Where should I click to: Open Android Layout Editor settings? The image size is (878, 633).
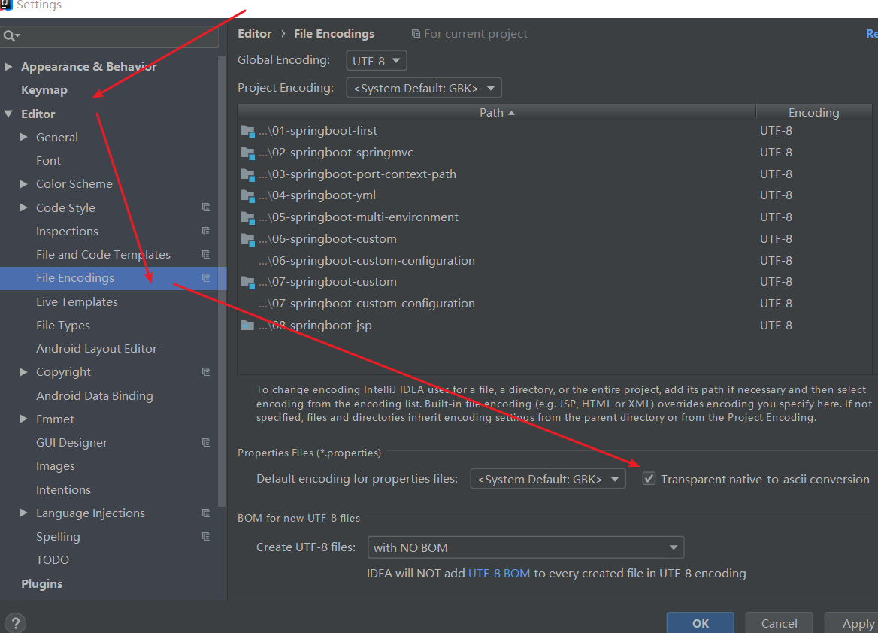point(96,348)
